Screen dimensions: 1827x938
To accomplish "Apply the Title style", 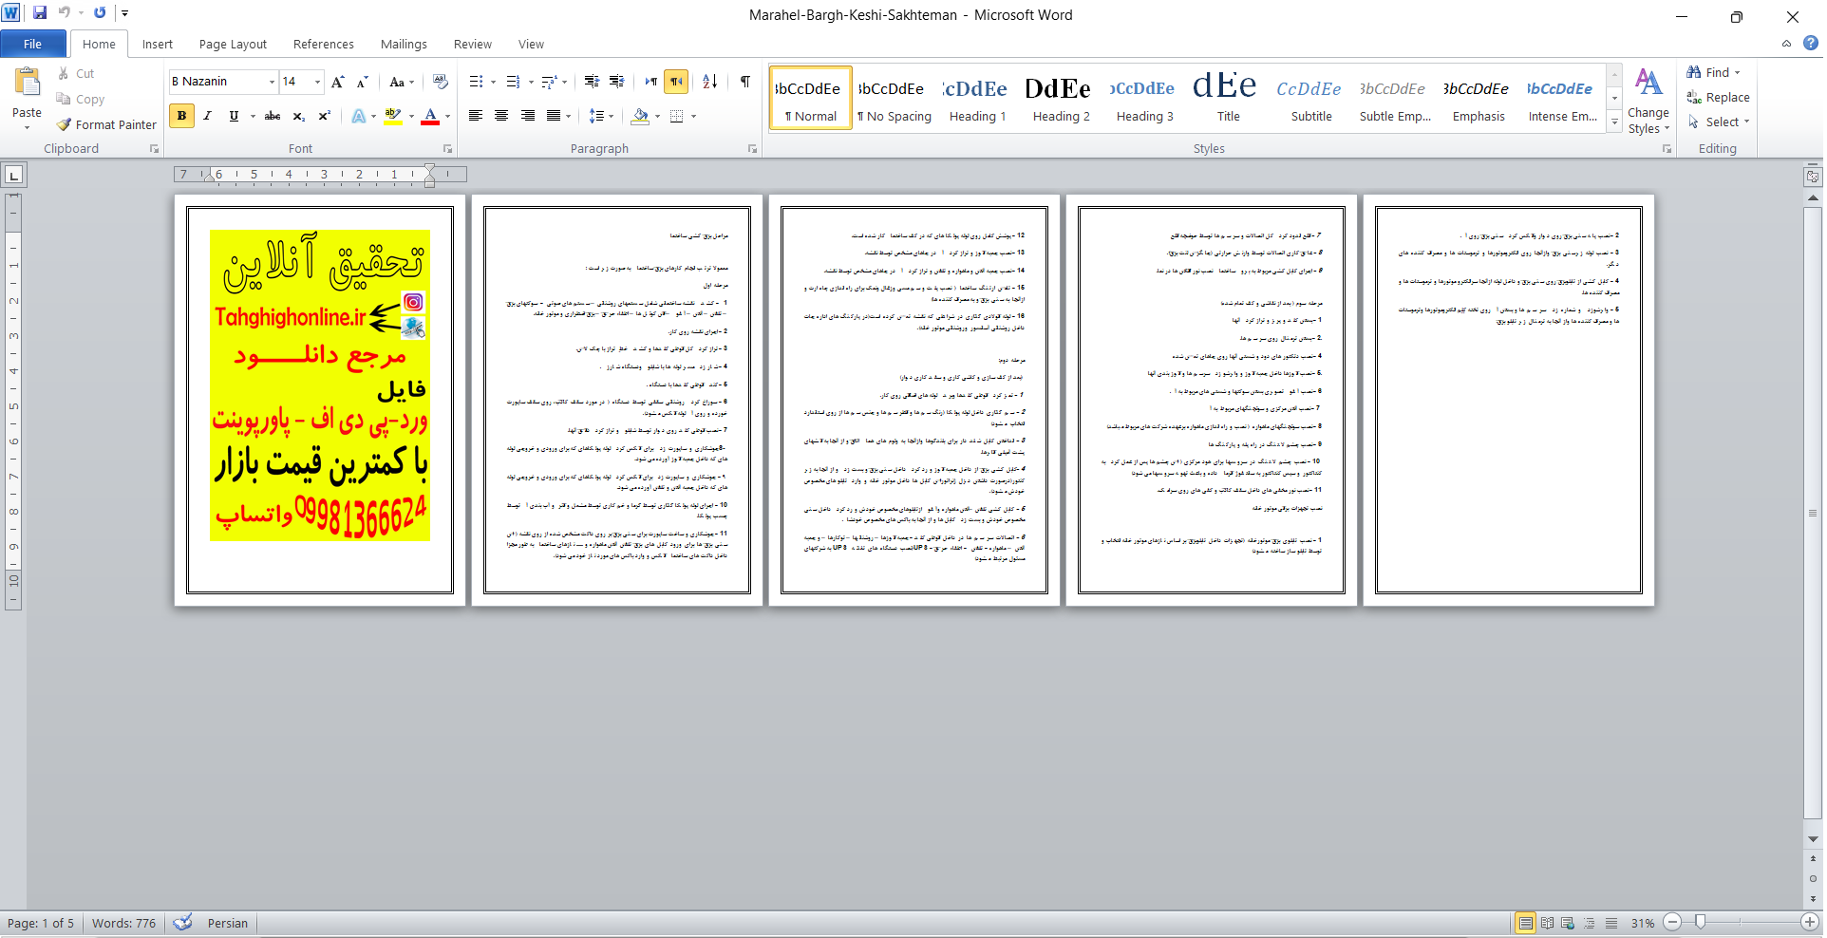I will click(x=1228, y=98).
